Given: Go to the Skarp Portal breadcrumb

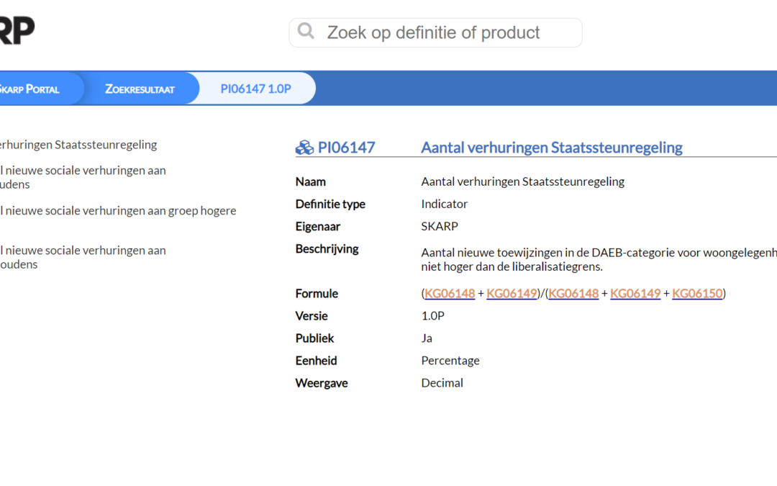Looking at the screenshot, I should [x=29, y=89].
